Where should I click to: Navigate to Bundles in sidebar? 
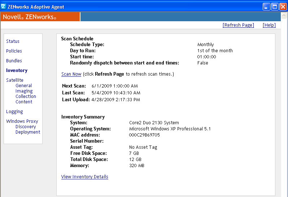point(14,61)
